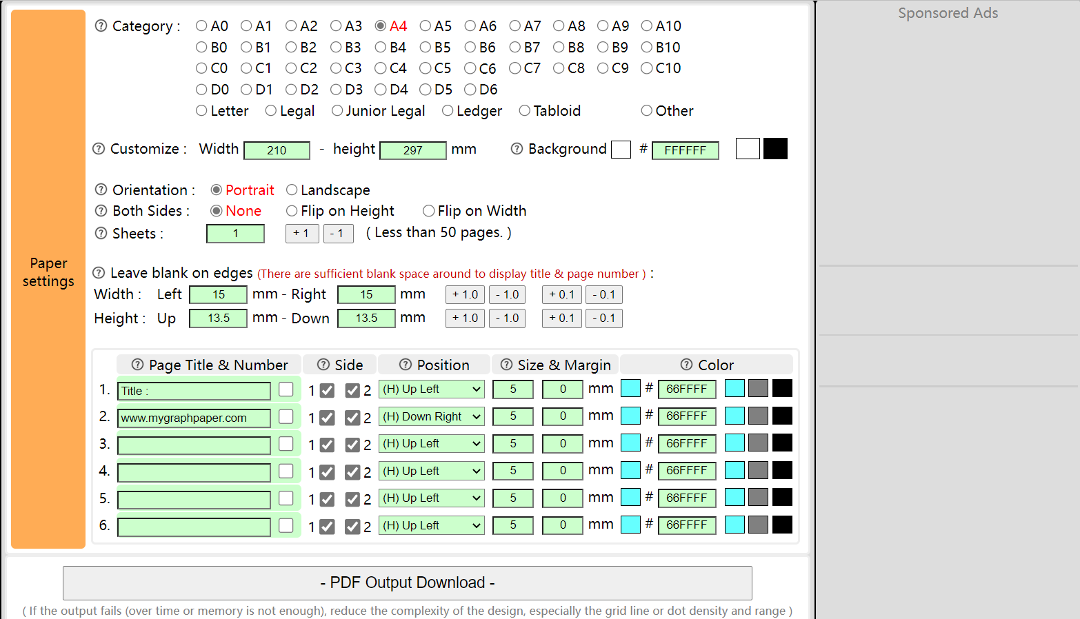Open the position dropdown in row 6

pyautogui.click(x=431, y=525)
